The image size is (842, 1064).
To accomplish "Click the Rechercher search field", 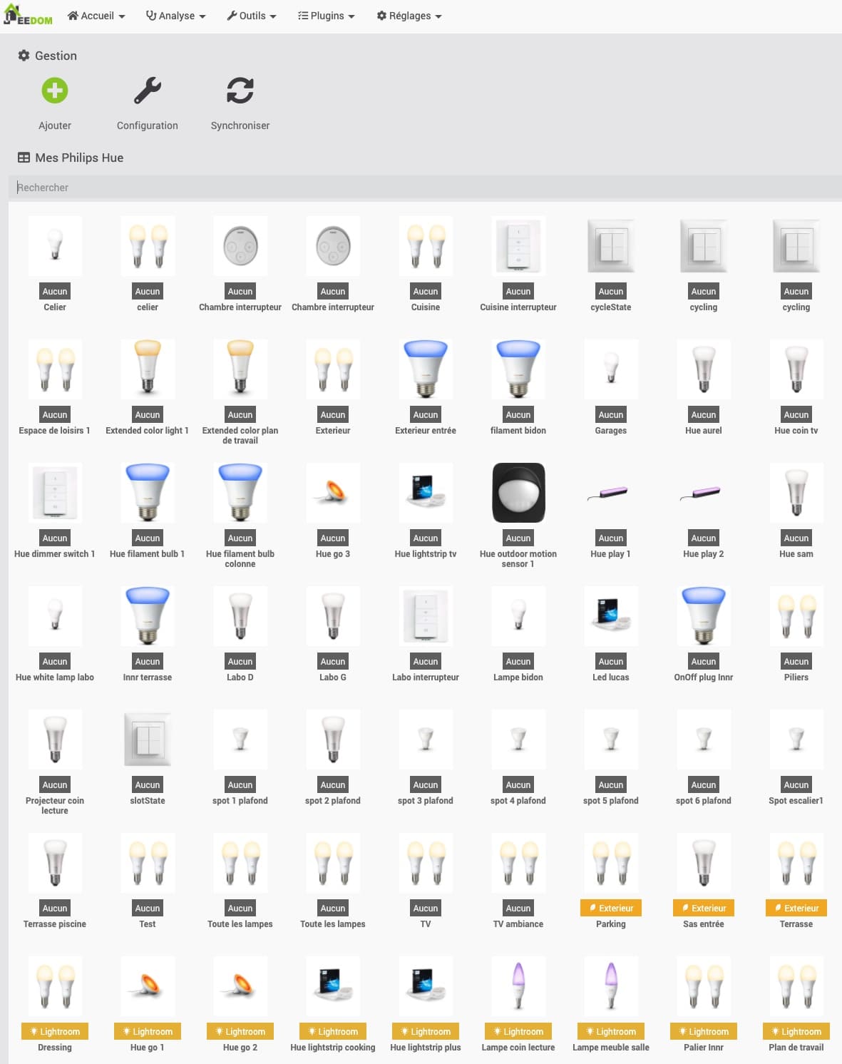I will pos(421,188).
